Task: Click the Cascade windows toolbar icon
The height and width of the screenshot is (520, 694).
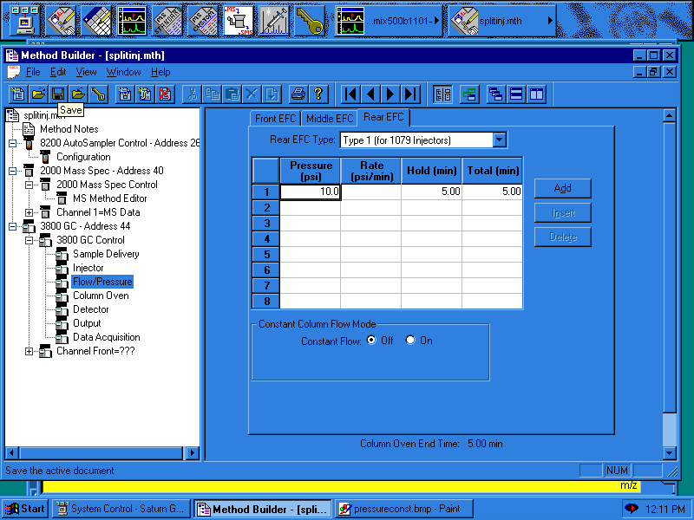Action: [495, 94]
